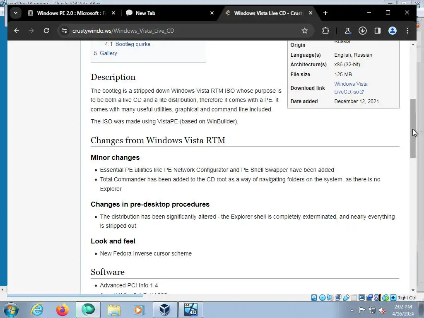This screenshot has width=424, height=318.
Task: Click the December 12, 2021 date value
Action: pyautogui.click(x=357, y=101)
